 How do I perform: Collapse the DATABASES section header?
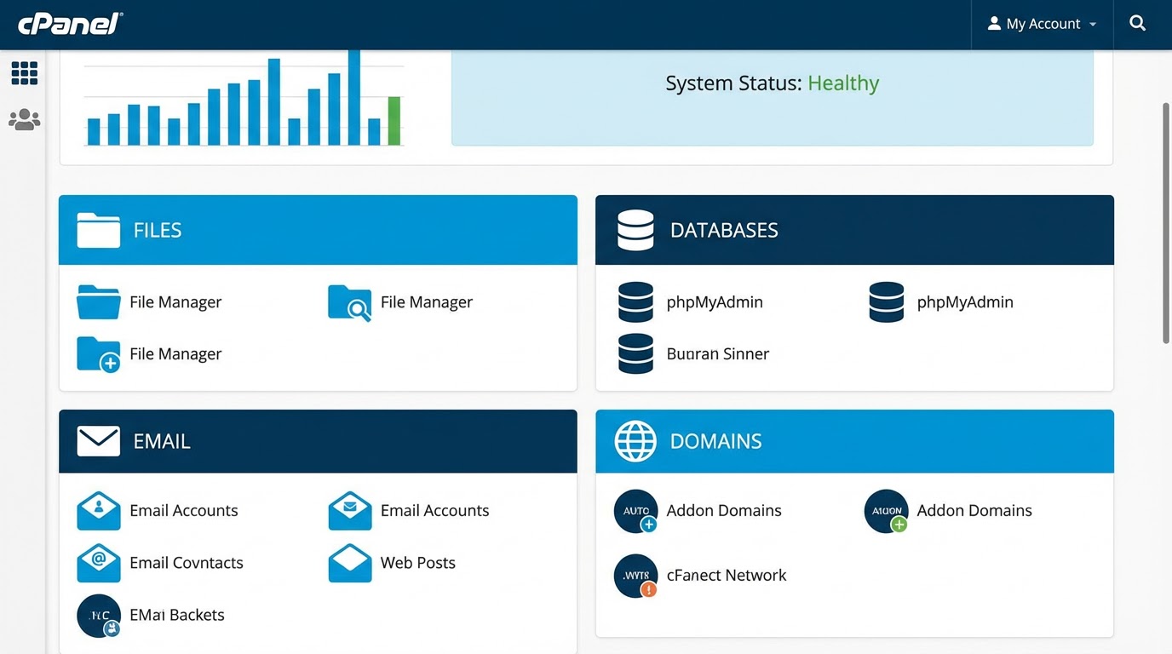click(854, 230)
